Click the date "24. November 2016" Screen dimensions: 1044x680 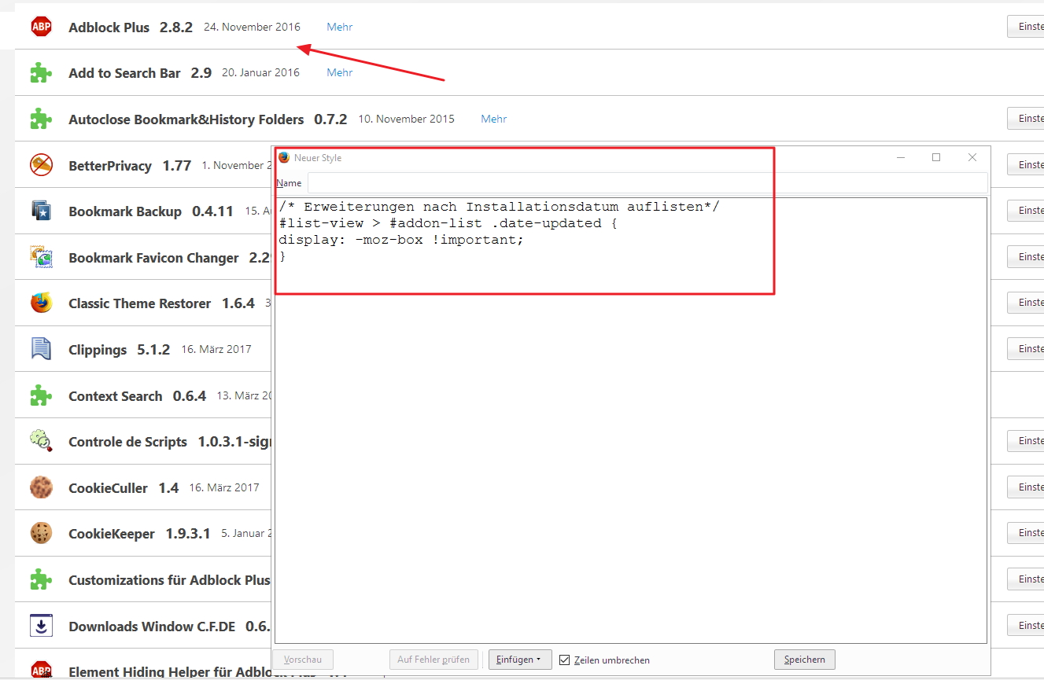[x=252, y=27]
